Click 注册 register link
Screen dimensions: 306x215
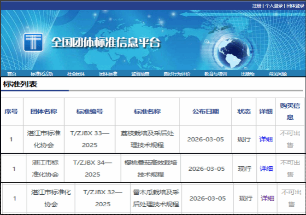(257, 6)
